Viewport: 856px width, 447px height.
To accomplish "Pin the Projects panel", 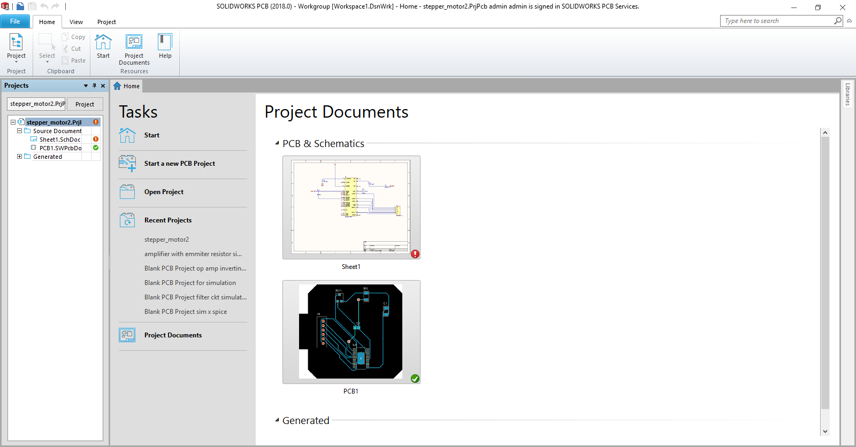I will click(94, 86).
